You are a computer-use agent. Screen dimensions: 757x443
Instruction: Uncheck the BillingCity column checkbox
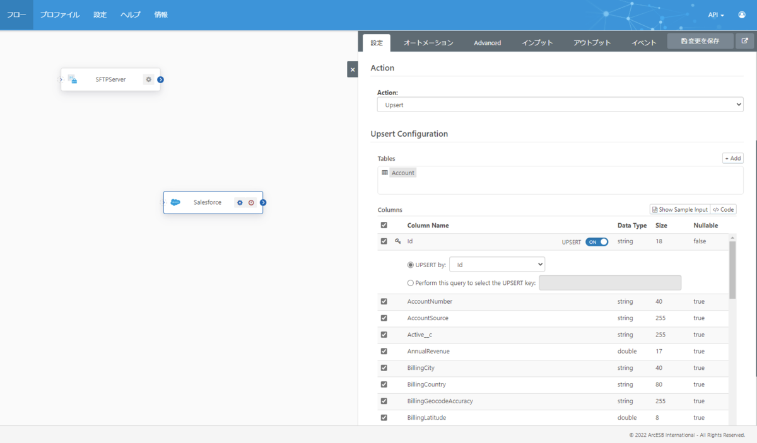coord(384,368)
